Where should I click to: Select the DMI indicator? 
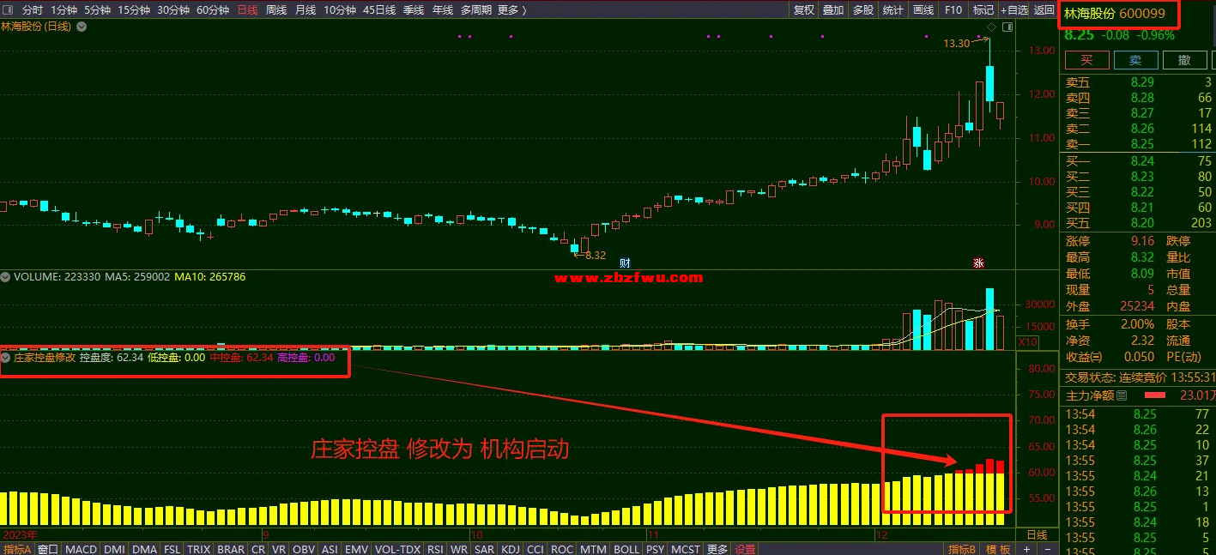(x=114, y=549)
